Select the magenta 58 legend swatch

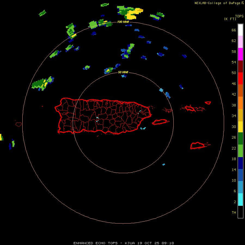[x=240, y=54]
